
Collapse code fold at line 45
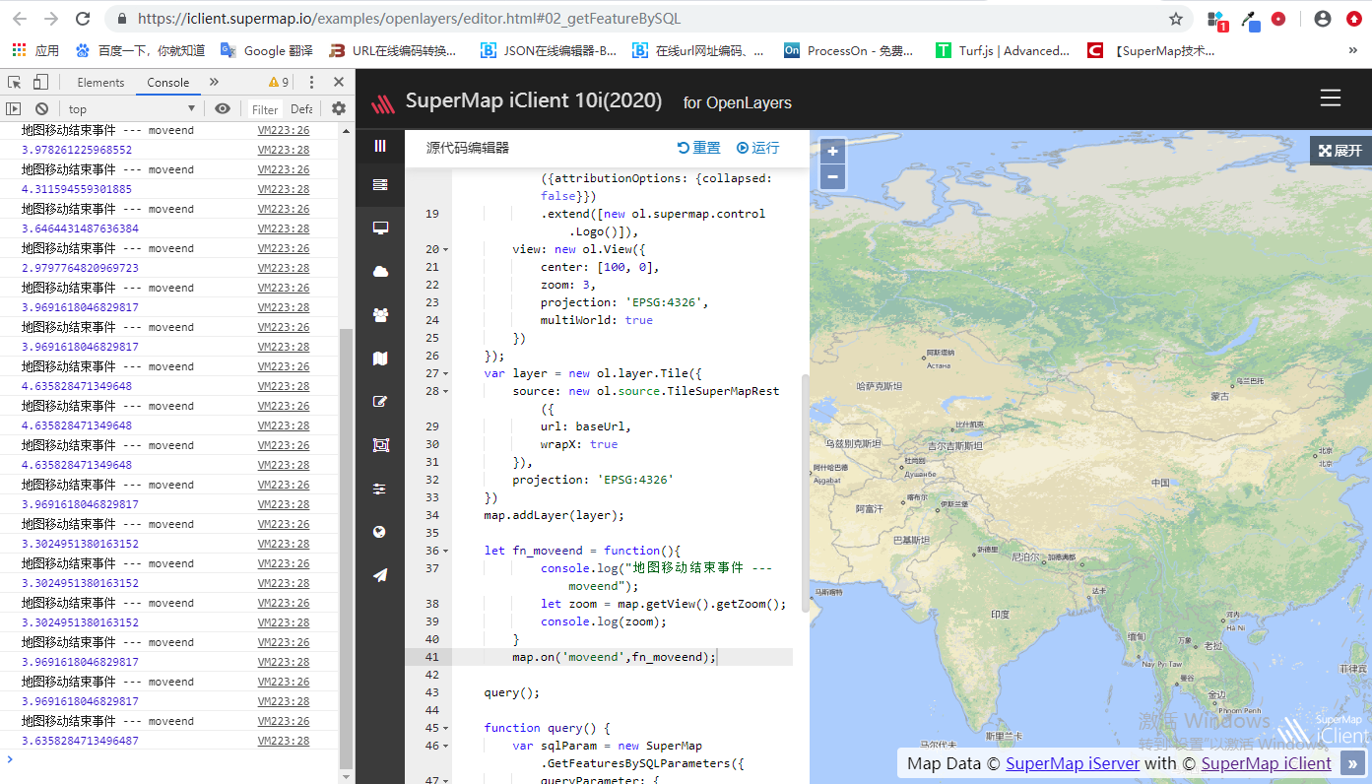(445, 728)
